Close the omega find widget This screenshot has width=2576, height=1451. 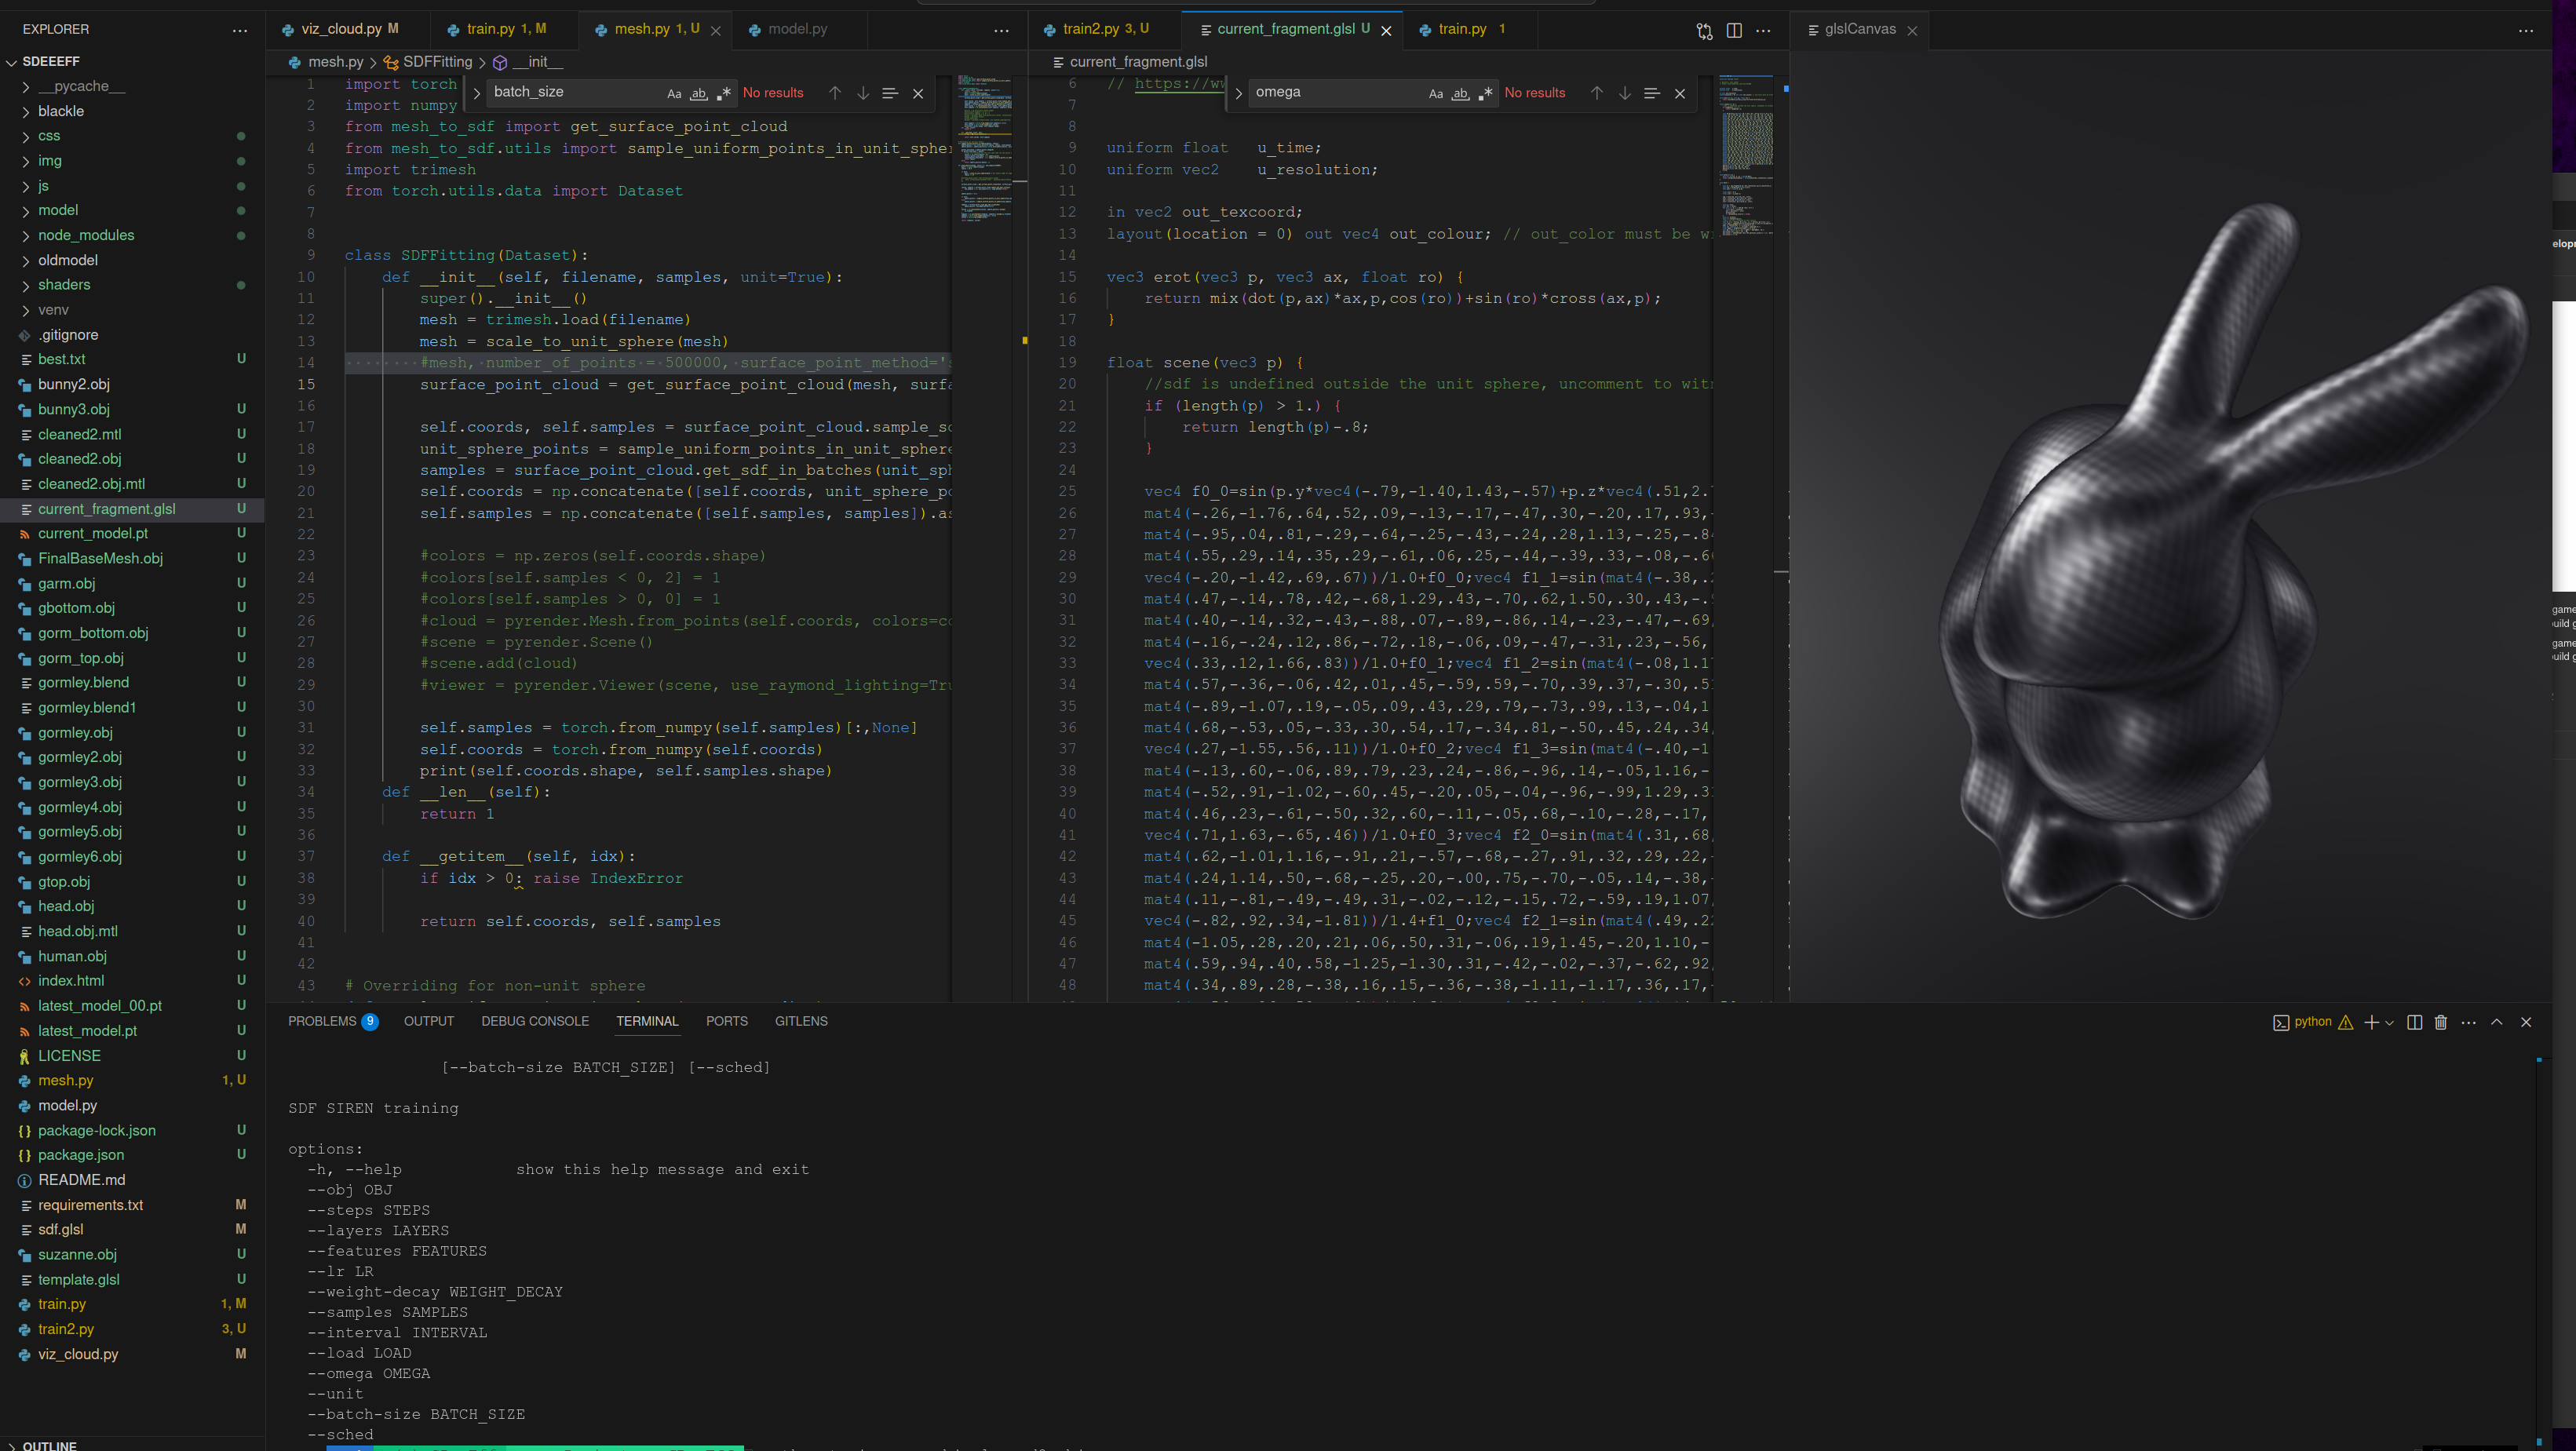(x=1680, y=93)
